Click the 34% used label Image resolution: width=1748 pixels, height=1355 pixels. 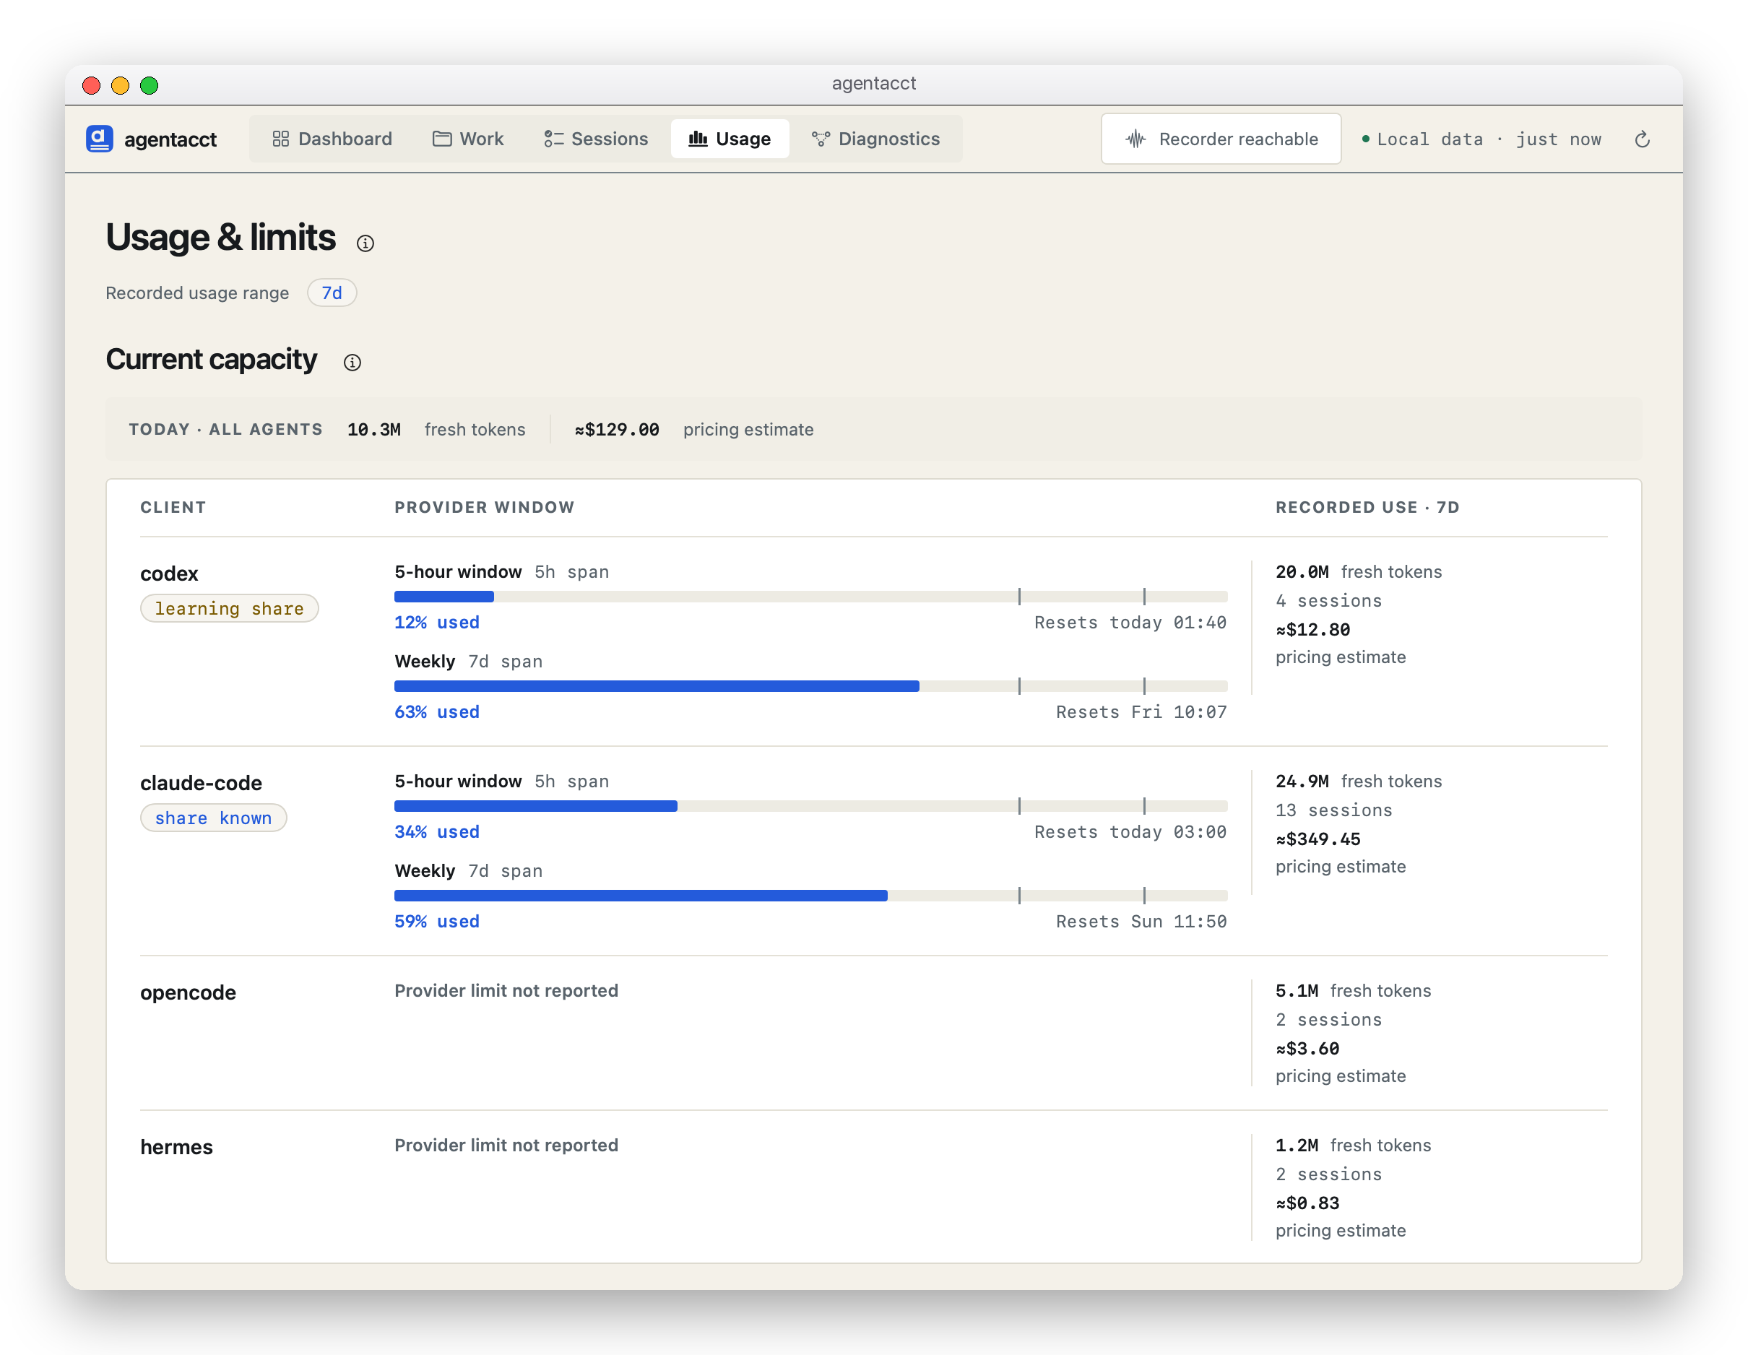pyautogui.click(x=437, y=832)
